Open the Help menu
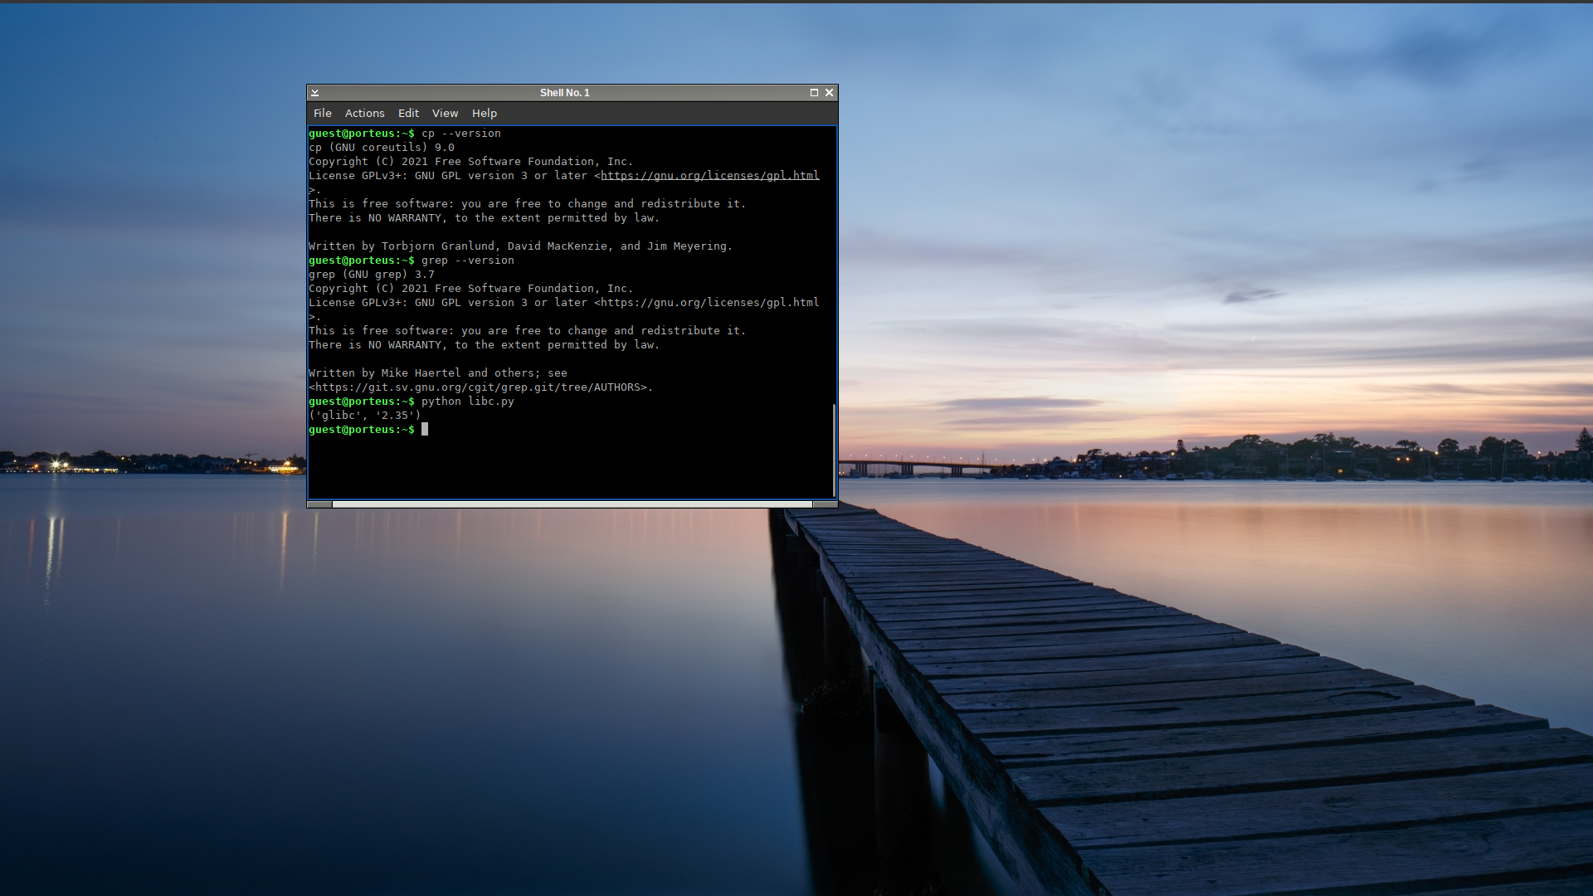 [485, 113]
